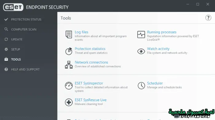Open the Log files document icon

pyautogui.click(x=68, y=35)
